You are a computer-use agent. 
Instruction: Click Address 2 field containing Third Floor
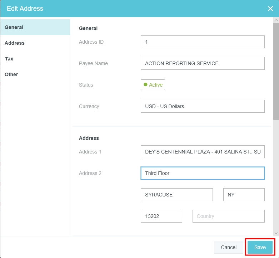203,173
